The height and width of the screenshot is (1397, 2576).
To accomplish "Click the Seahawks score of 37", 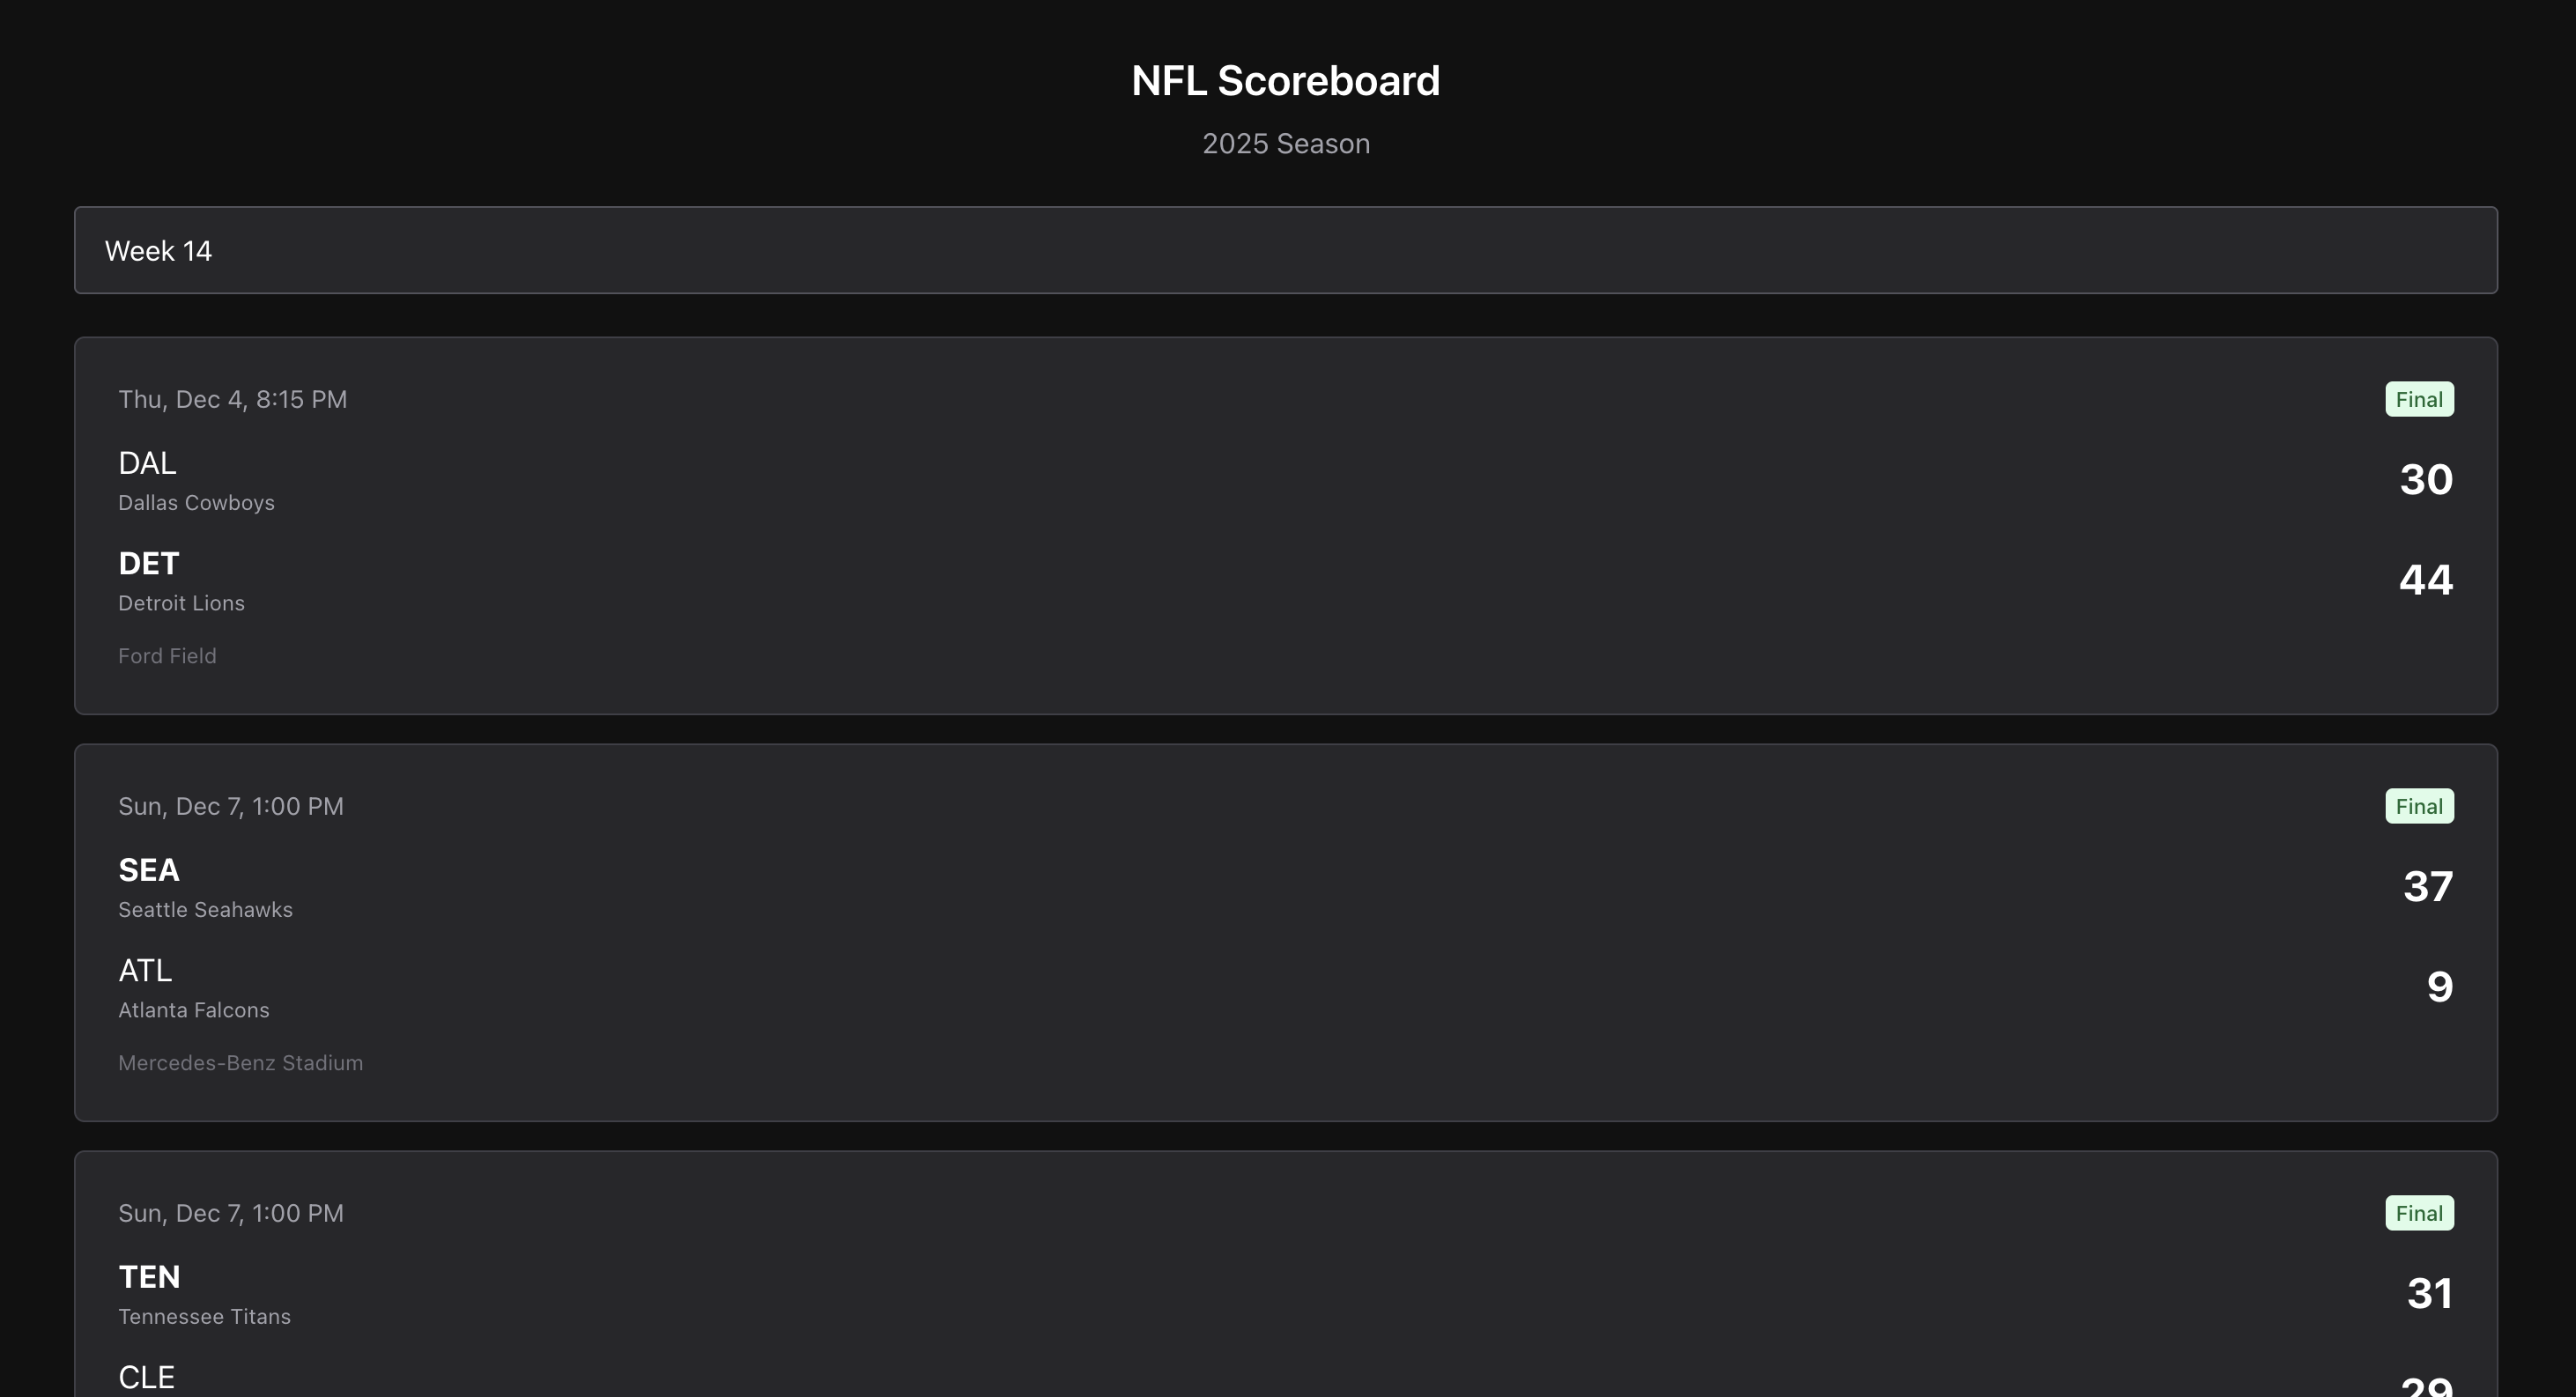I will pos(2428,886).
